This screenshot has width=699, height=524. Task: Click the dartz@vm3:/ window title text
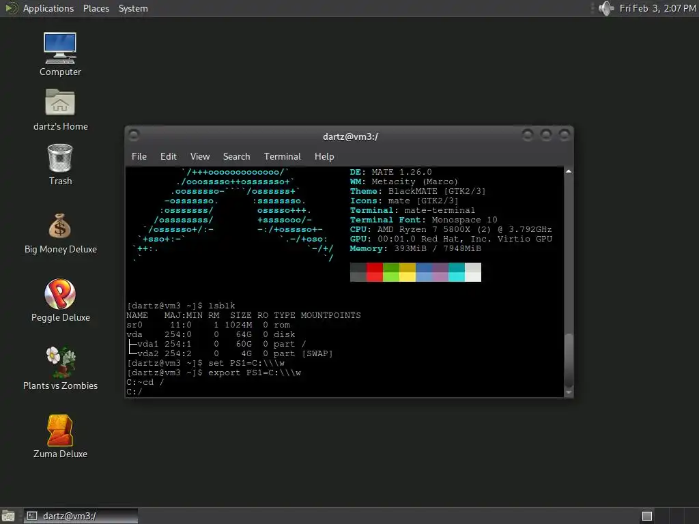point(350,136)
